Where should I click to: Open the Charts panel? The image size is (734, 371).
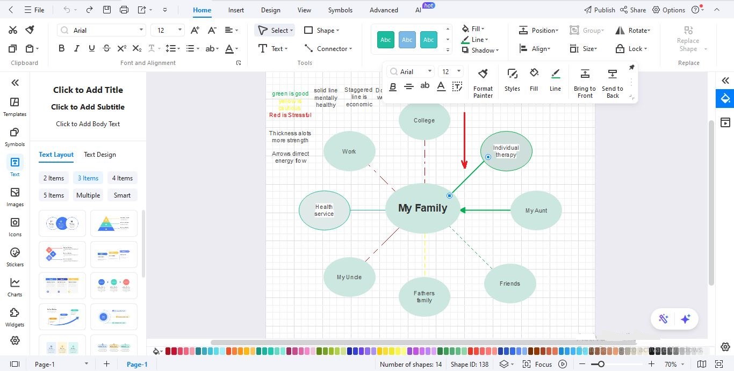point(15,286)
